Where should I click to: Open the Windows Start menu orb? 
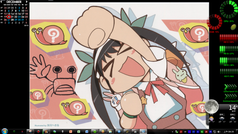[4, 131]
